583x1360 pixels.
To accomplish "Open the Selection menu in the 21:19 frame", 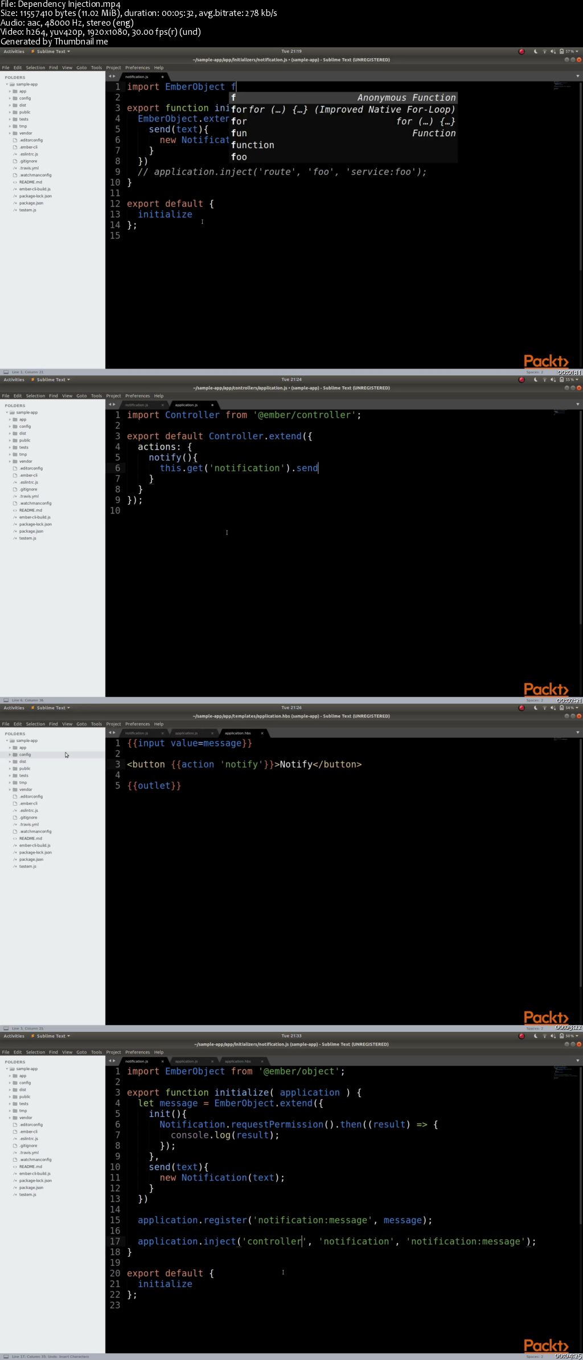I will [35, 68].
